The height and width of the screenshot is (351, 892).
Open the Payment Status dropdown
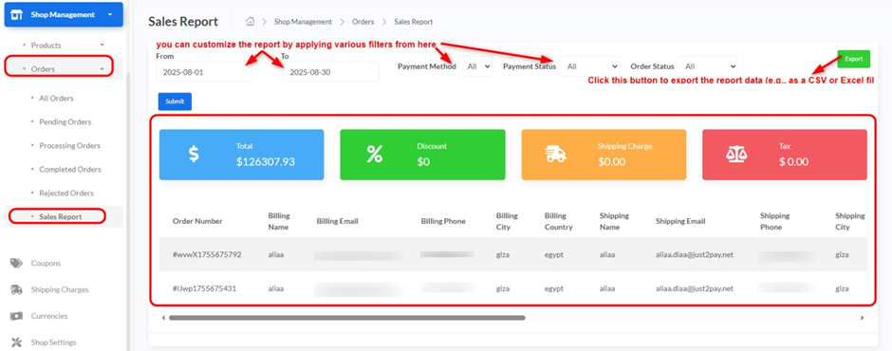click(x=588, y=66)
